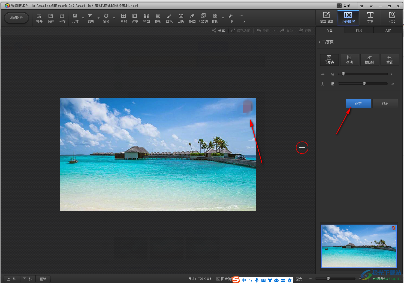Click the 重做 redo button
The height and width of the screenshot is (283, 404).
pyautogui.click(x=287, y=31)
